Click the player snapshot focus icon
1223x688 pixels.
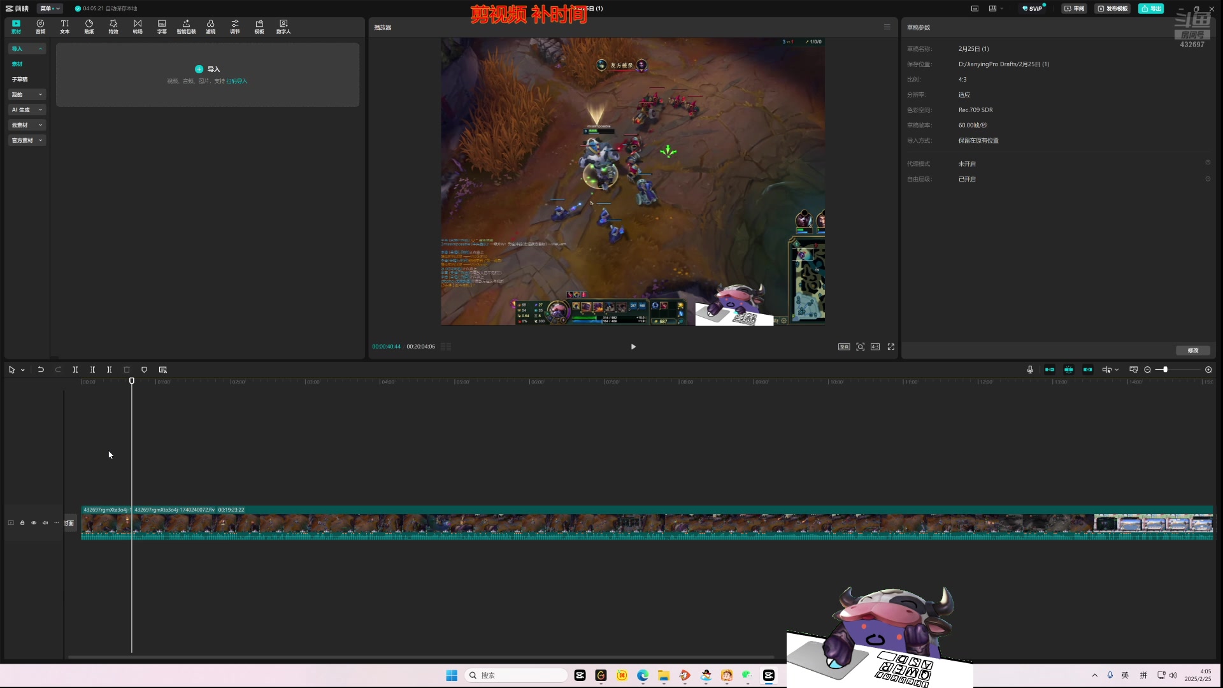pos(861,347)
